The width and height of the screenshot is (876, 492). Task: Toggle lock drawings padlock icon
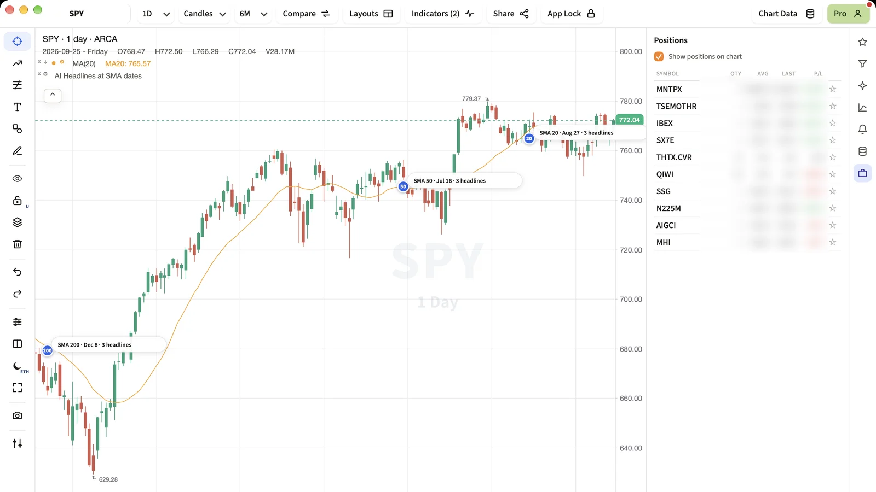(18, 201)
